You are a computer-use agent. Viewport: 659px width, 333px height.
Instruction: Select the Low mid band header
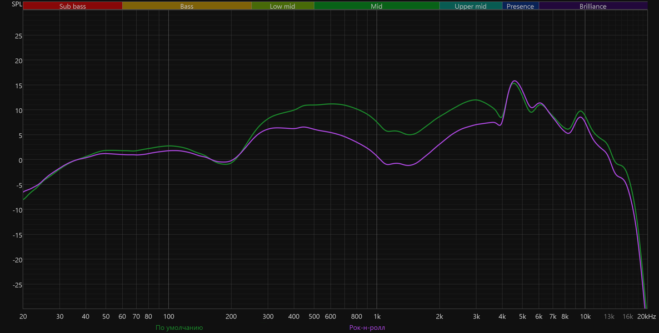click(282, 6)
